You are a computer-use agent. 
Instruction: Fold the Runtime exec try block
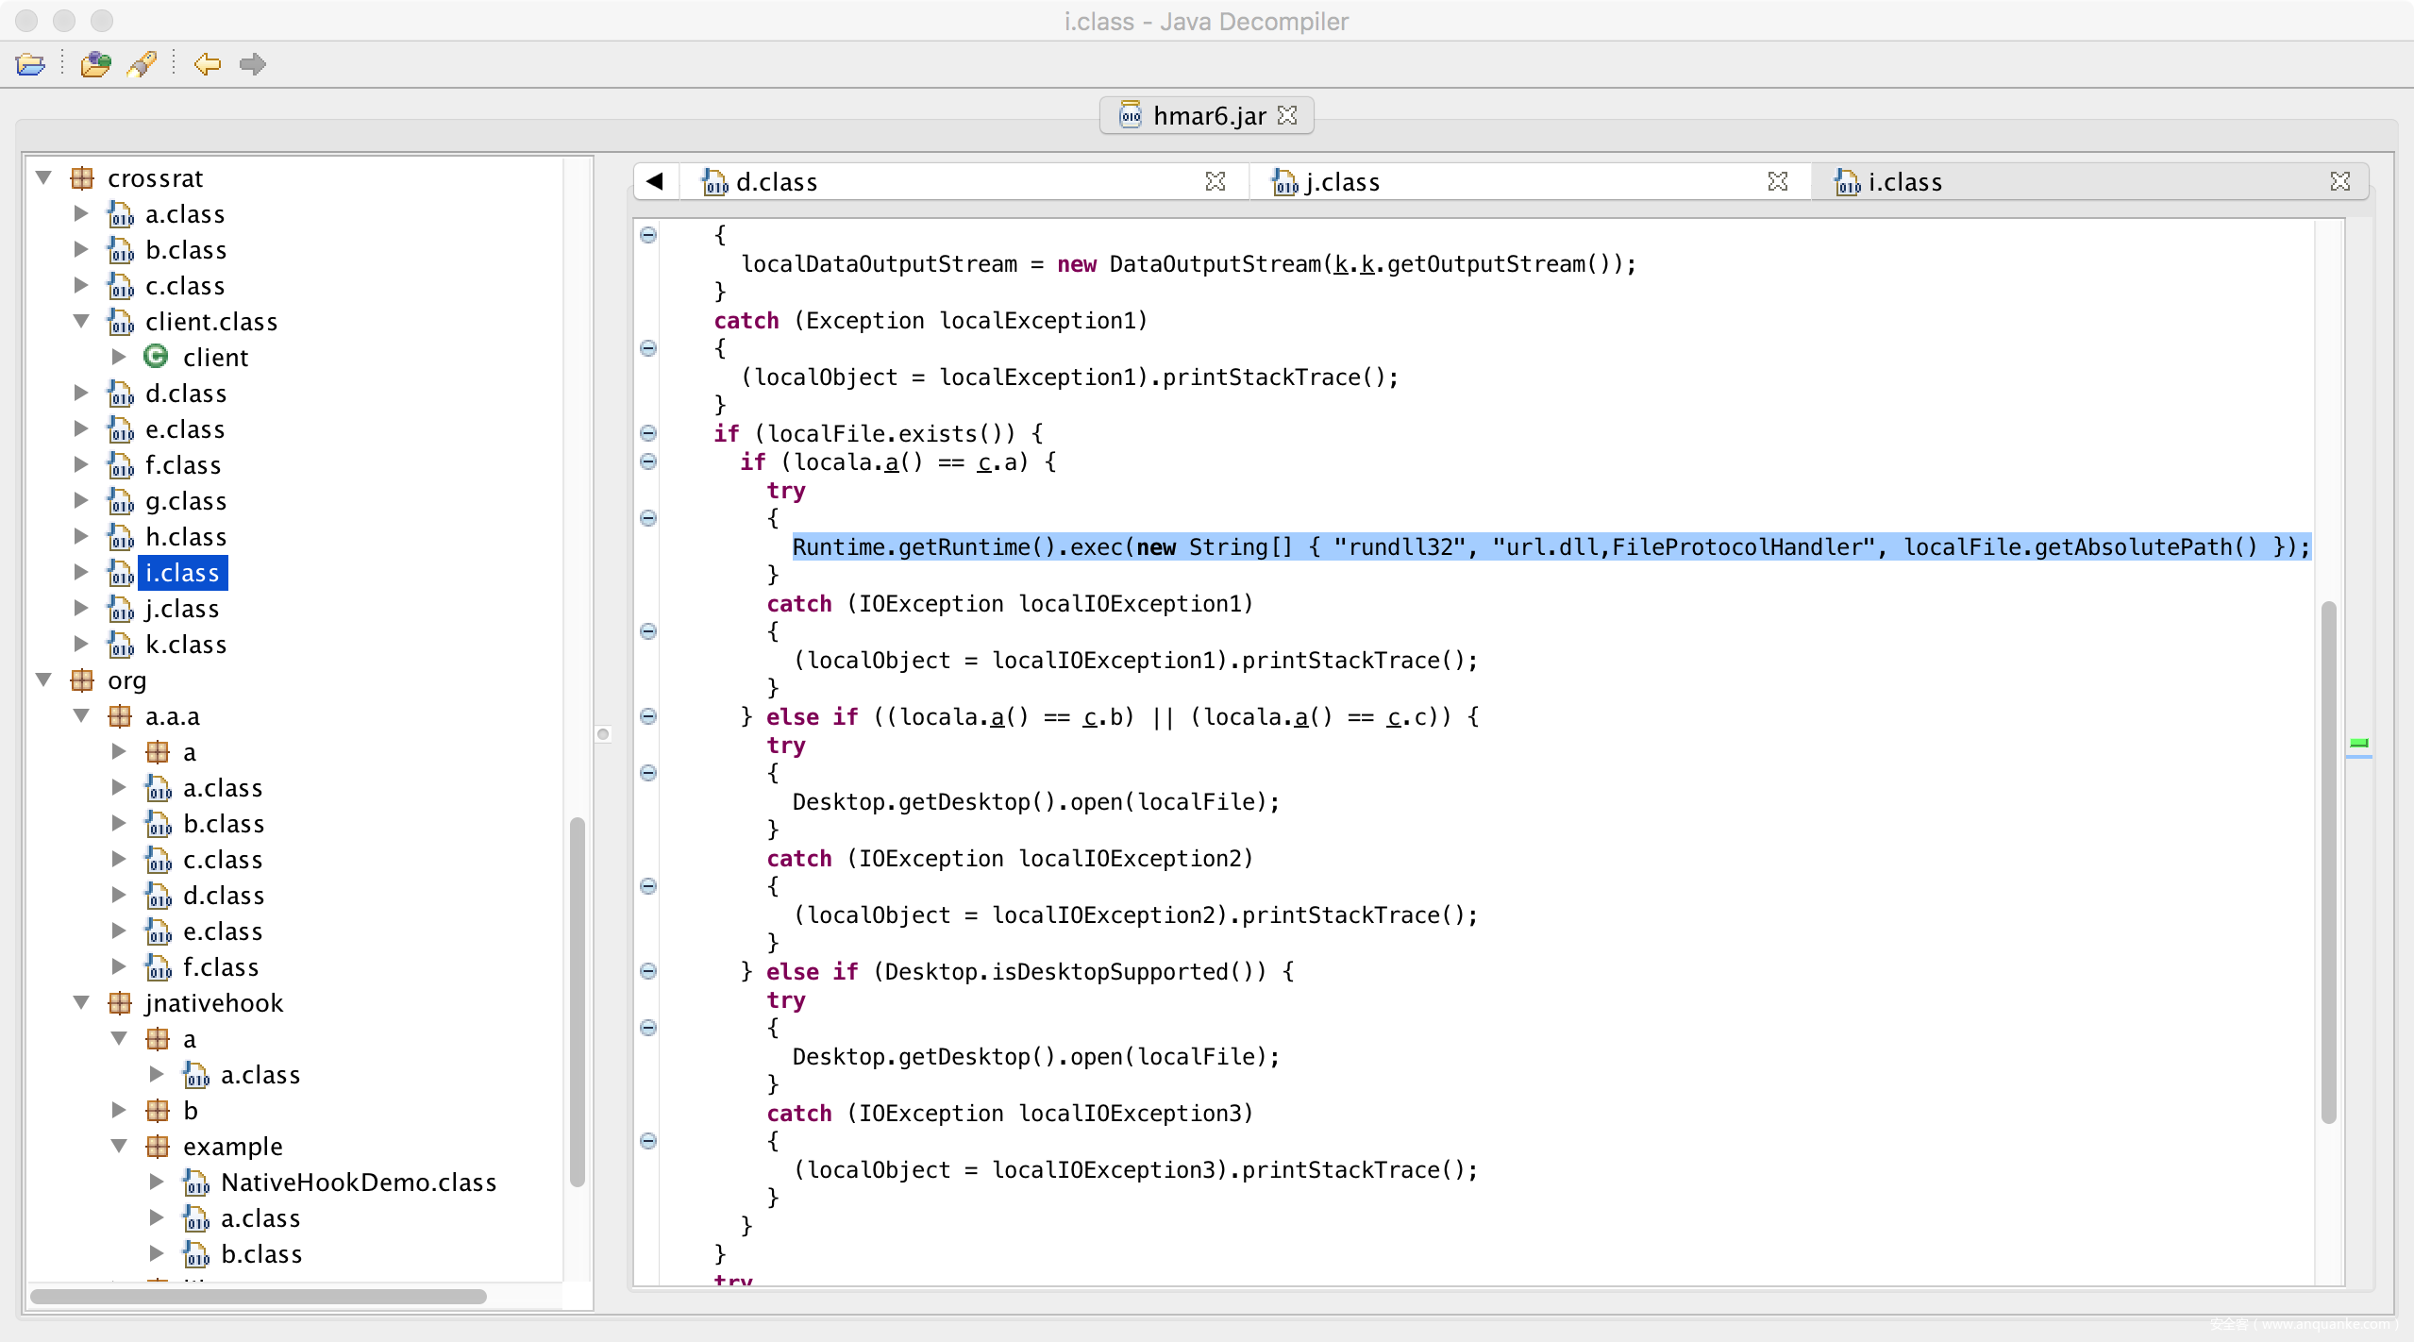click(x=648, y=518)
